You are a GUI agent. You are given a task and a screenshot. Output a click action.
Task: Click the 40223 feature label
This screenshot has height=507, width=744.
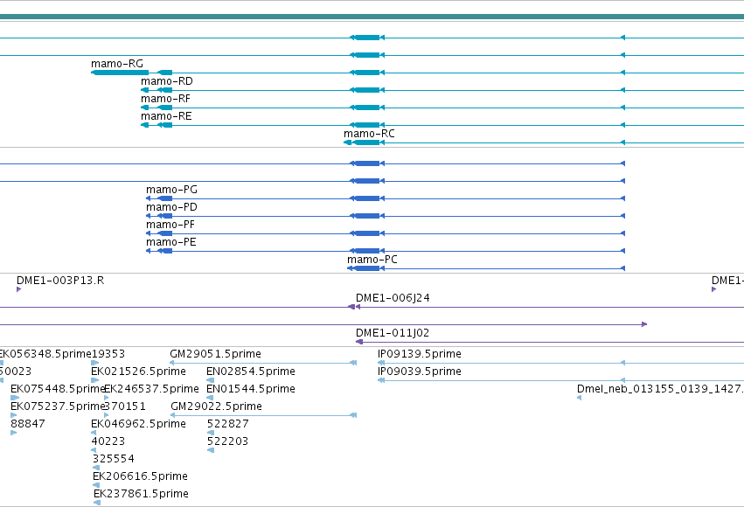[x=108, y=441]
